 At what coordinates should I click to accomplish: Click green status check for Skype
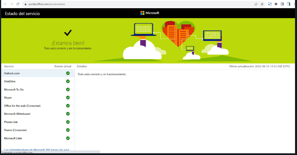(68, 98)
